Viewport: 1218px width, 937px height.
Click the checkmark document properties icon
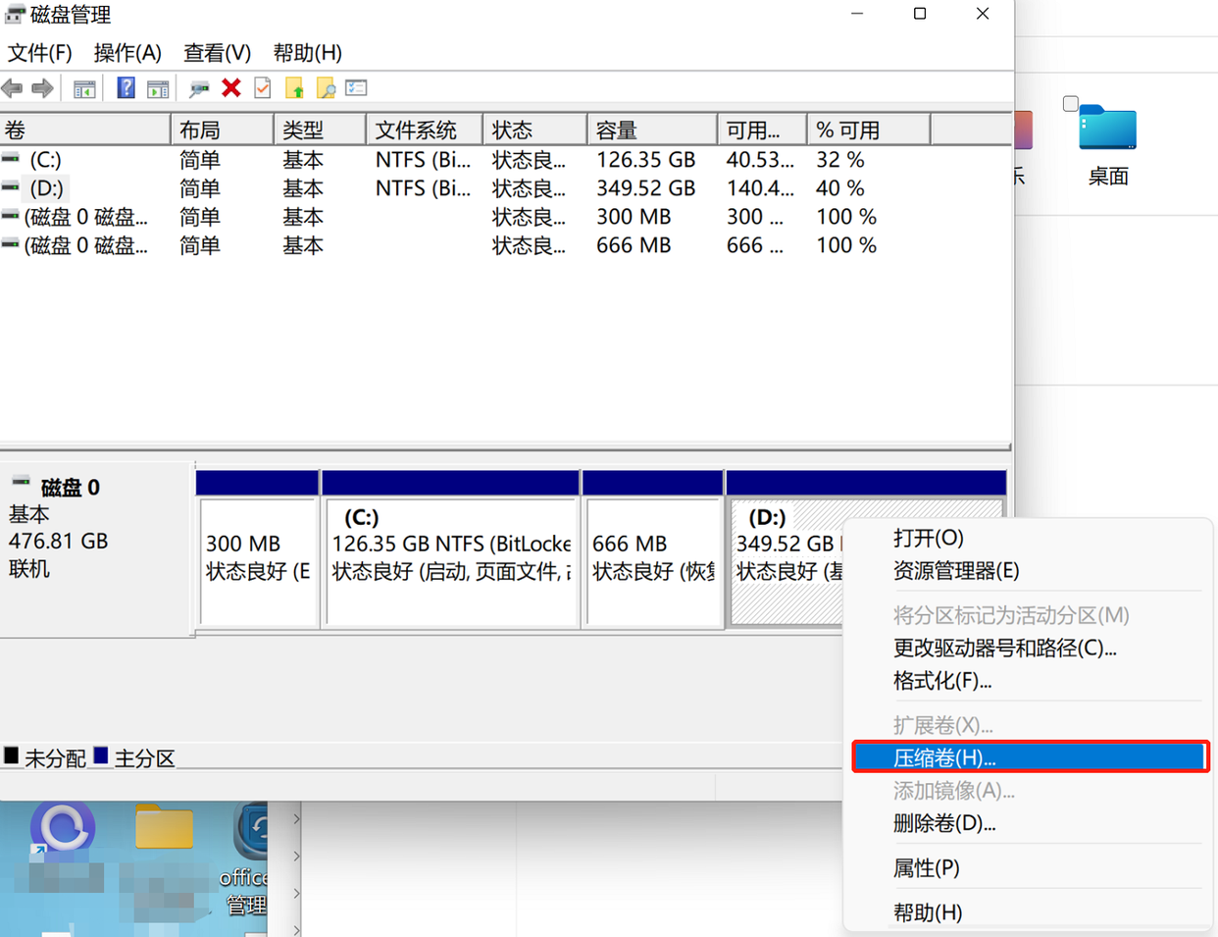pos(263,88)
